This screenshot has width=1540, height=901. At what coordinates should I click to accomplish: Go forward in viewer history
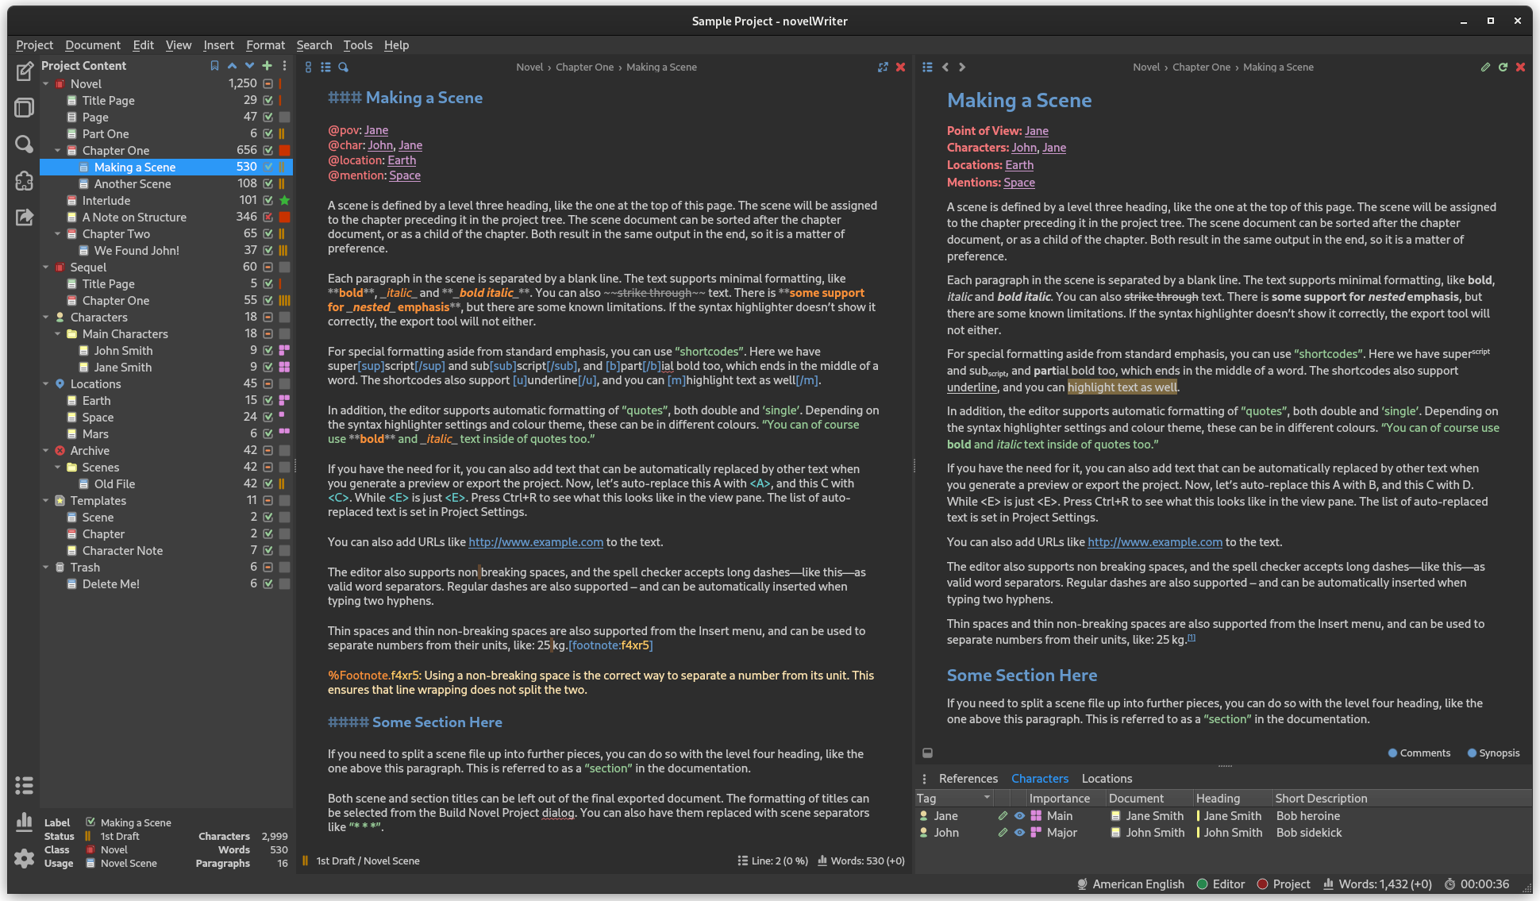[962, 67]
